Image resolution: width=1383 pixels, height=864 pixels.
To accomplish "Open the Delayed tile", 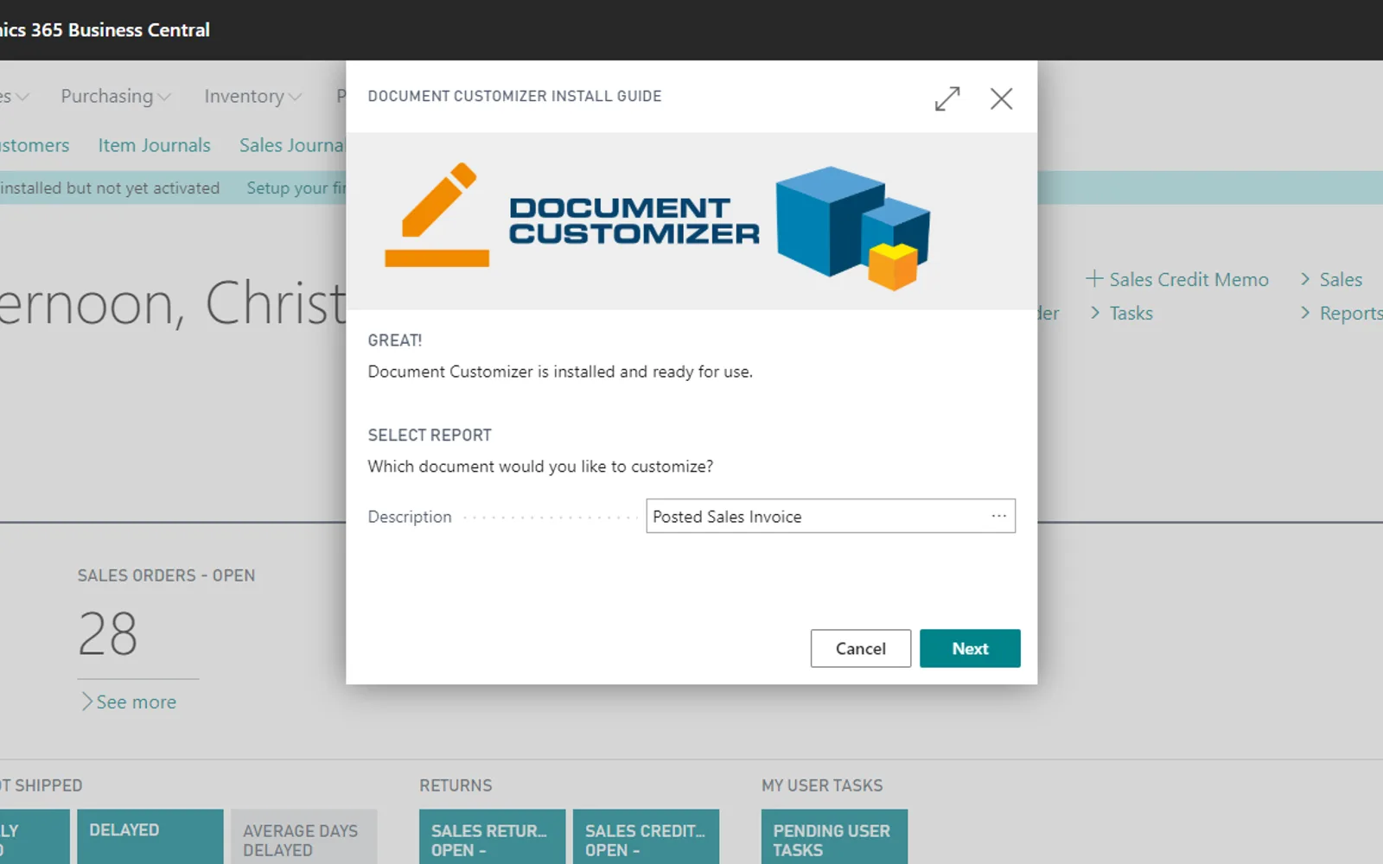I will point(150,836).
